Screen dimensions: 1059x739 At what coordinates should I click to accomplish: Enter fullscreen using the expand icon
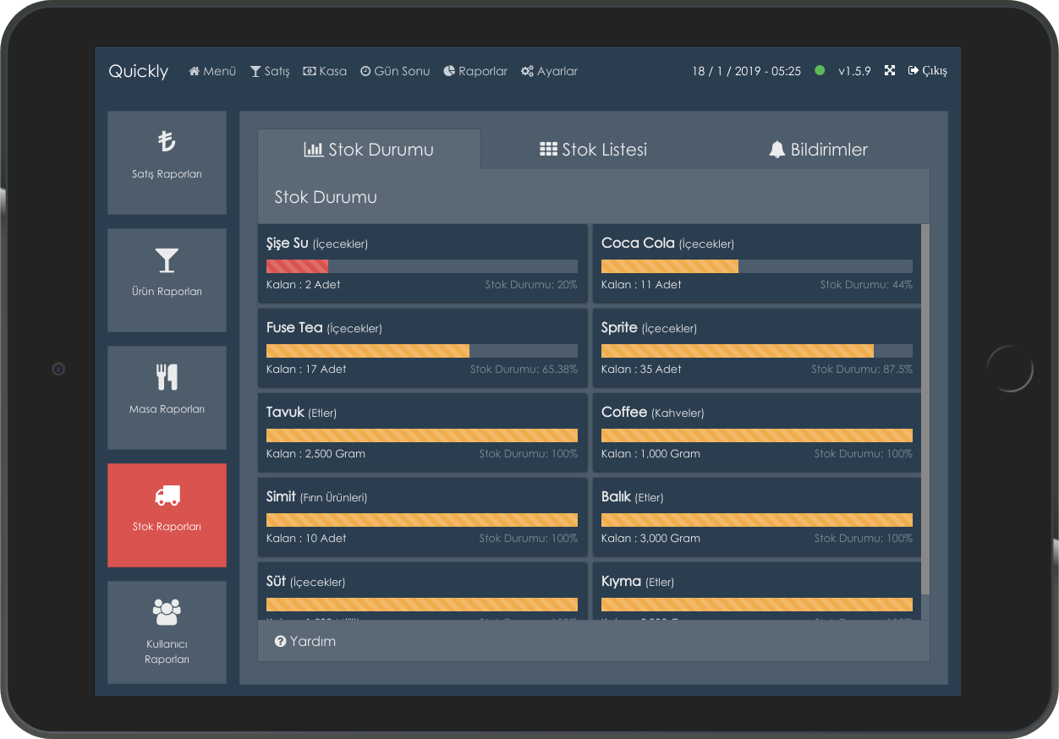[889, 71]
